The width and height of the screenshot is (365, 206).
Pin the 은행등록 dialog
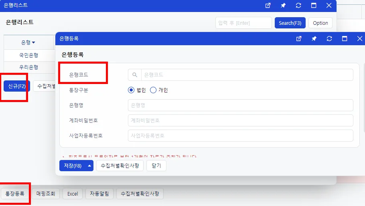point(314,38)
